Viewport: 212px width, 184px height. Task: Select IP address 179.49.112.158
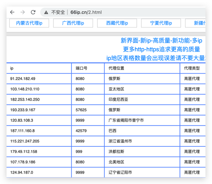[24, 151]
